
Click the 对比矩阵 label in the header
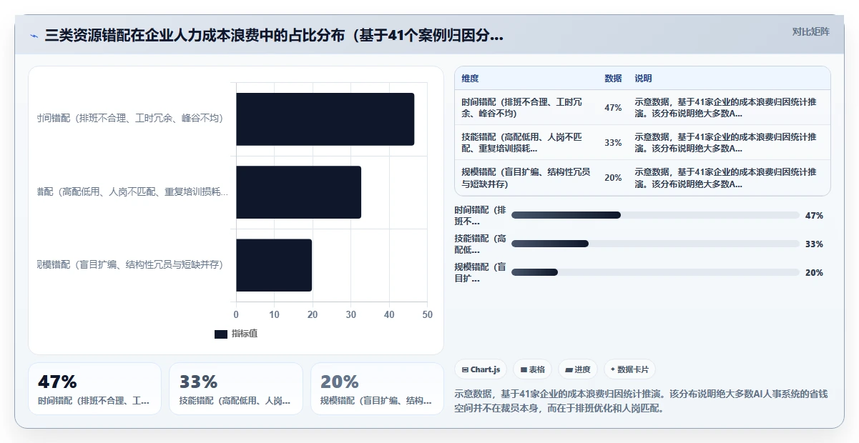click(x=810, y=31)
